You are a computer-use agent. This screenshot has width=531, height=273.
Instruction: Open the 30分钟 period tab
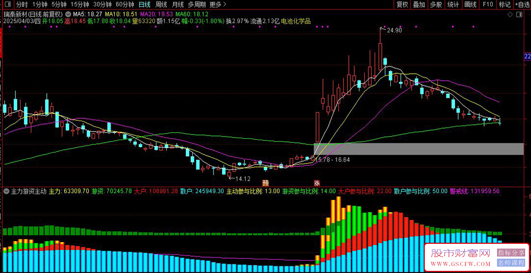tap(102, 4)
